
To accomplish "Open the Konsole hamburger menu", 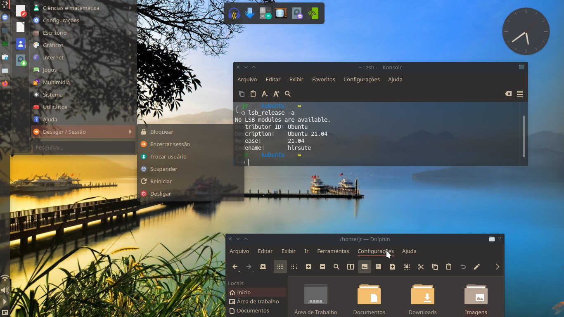I will point(520,94).
